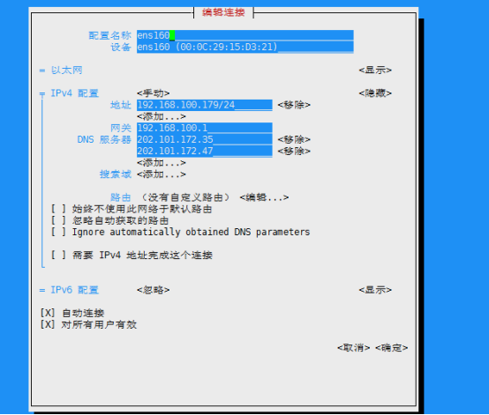Add another IP address under 地址

click(x=162, y=116)
